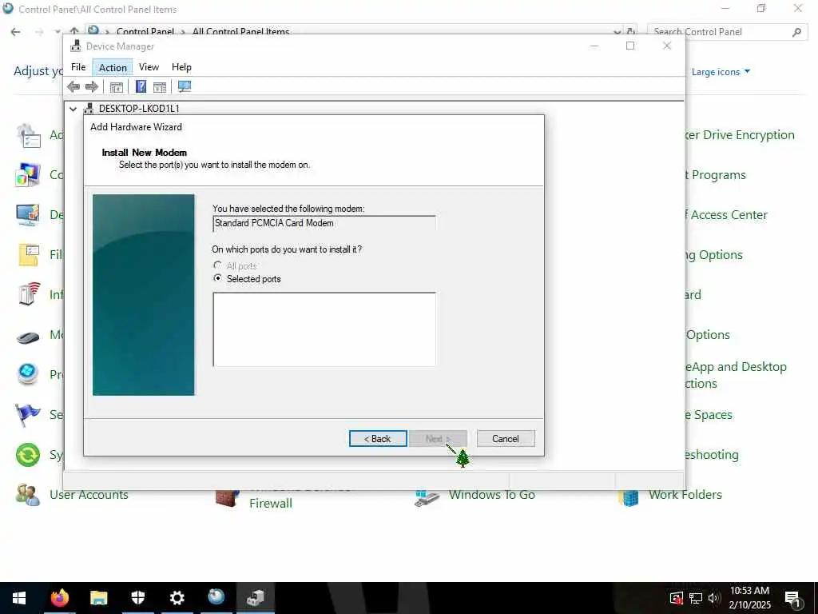Image resolution: width=818 pixels, height=614 pixels.
Task: Click Show/Hide Console Tree toolbar icon
Action: [x=117, y=87]
